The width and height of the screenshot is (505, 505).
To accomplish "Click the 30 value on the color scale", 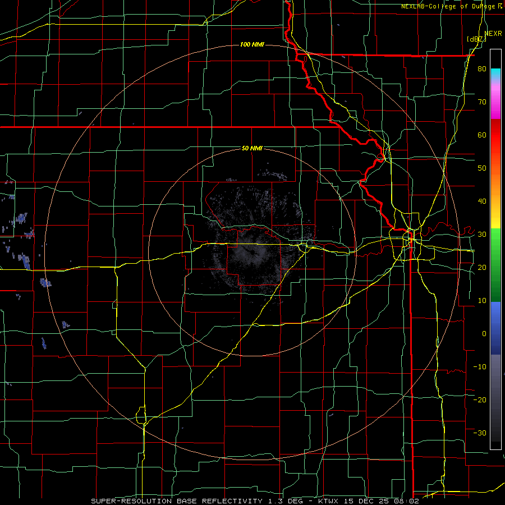I will coord(482,234).
